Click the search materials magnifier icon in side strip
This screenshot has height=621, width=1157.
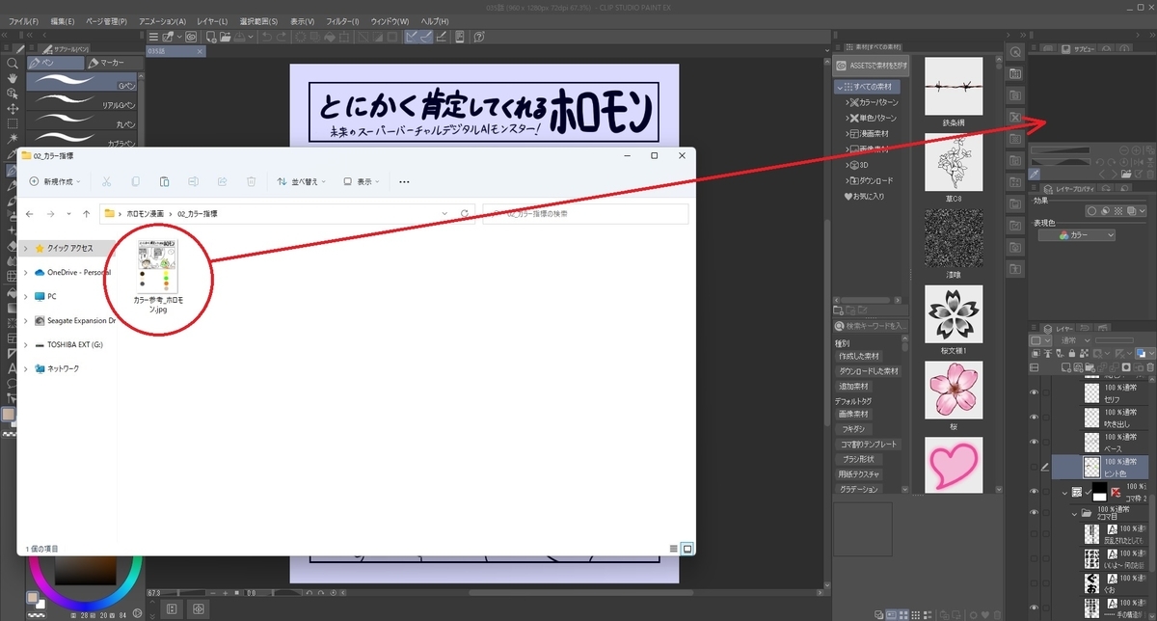click(1014, 53)
